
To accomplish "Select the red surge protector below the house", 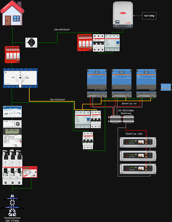I will (12, 55).
